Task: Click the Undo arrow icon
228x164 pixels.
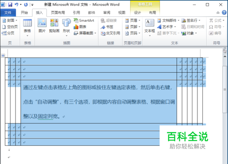Action: pyautogui.click(x=16, y=5)
